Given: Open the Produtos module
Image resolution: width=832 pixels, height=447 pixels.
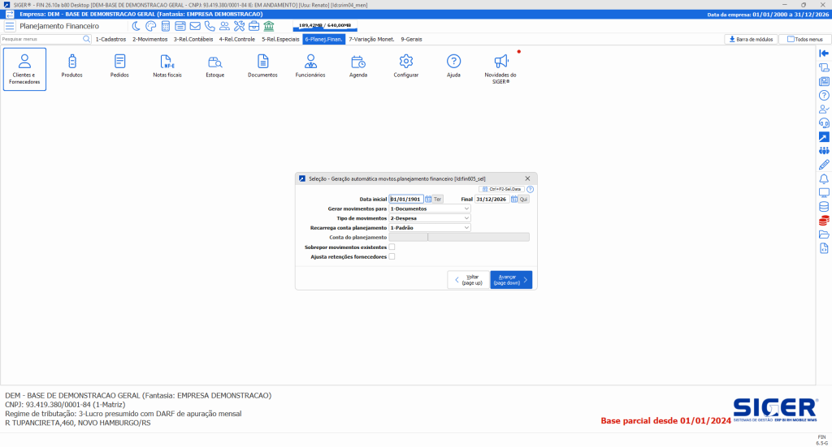Looking at the screenshot, I should (x=72, y=67).
